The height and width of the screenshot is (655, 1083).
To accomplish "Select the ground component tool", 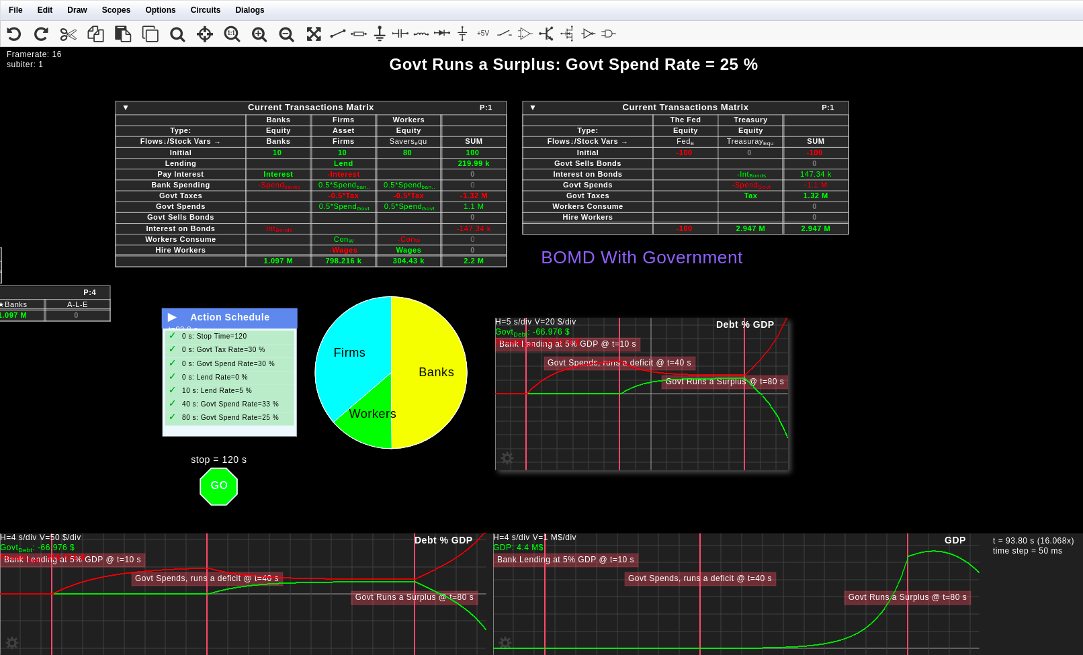I will pos(380,34).
